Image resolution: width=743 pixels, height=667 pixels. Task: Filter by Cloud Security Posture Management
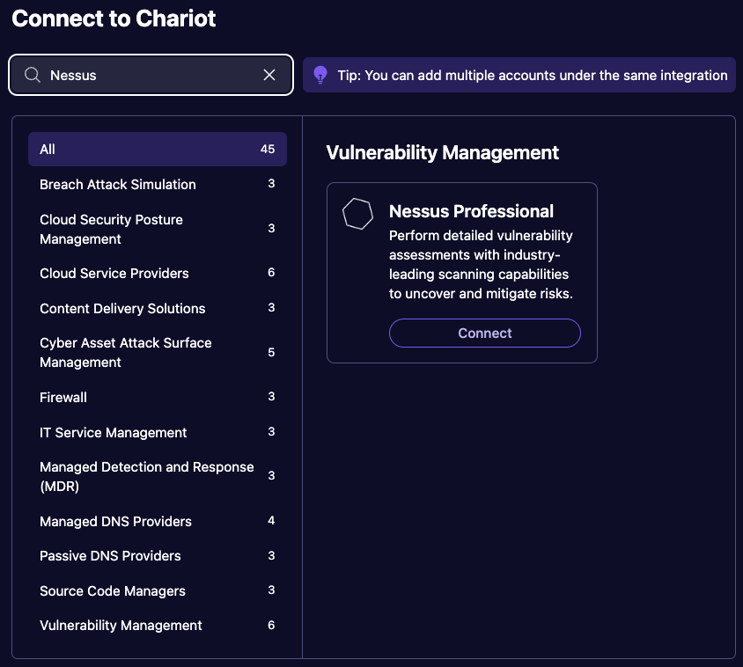click(158, 230)
